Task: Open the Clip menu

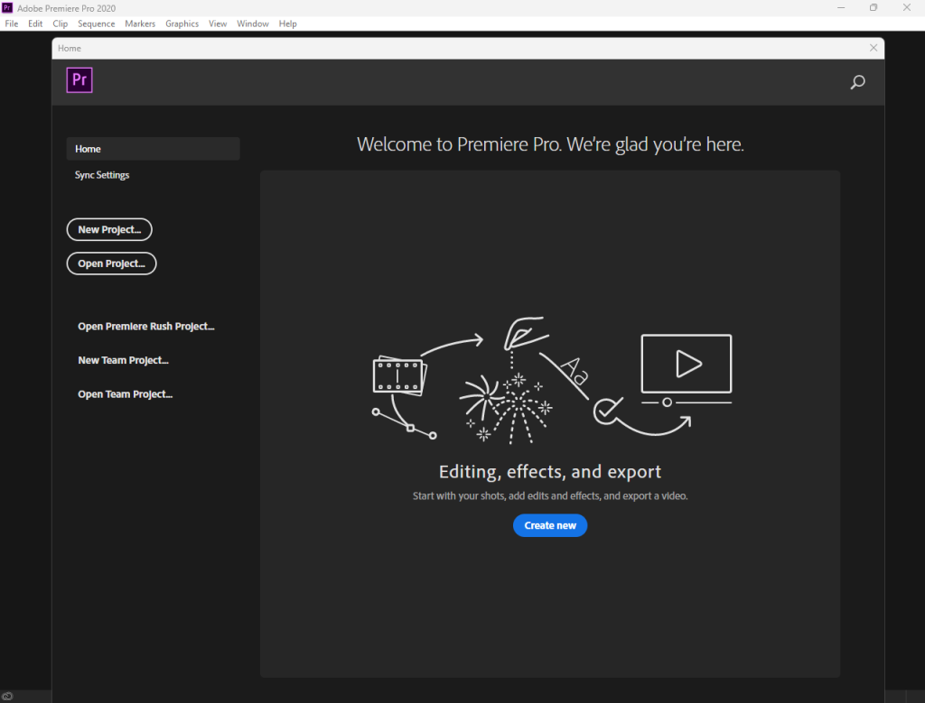Action: (x=61, y=23)
